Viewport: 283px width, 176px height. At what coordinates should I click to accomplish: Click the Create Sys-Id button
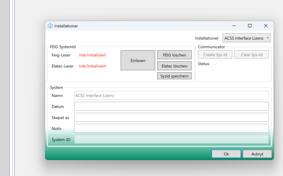[x=215, y=55]
